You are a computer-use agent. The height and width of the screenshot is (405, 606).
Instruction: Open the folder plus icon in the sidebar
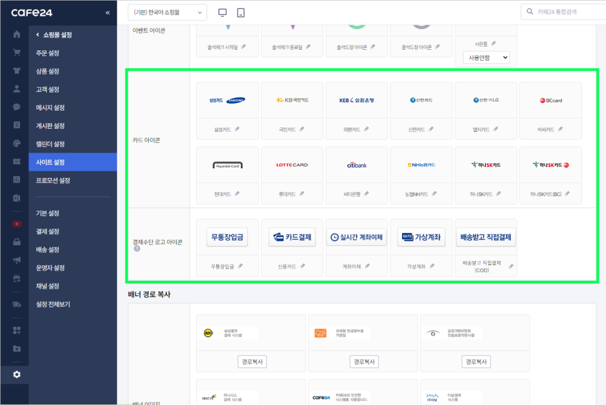tap(17, 349)
